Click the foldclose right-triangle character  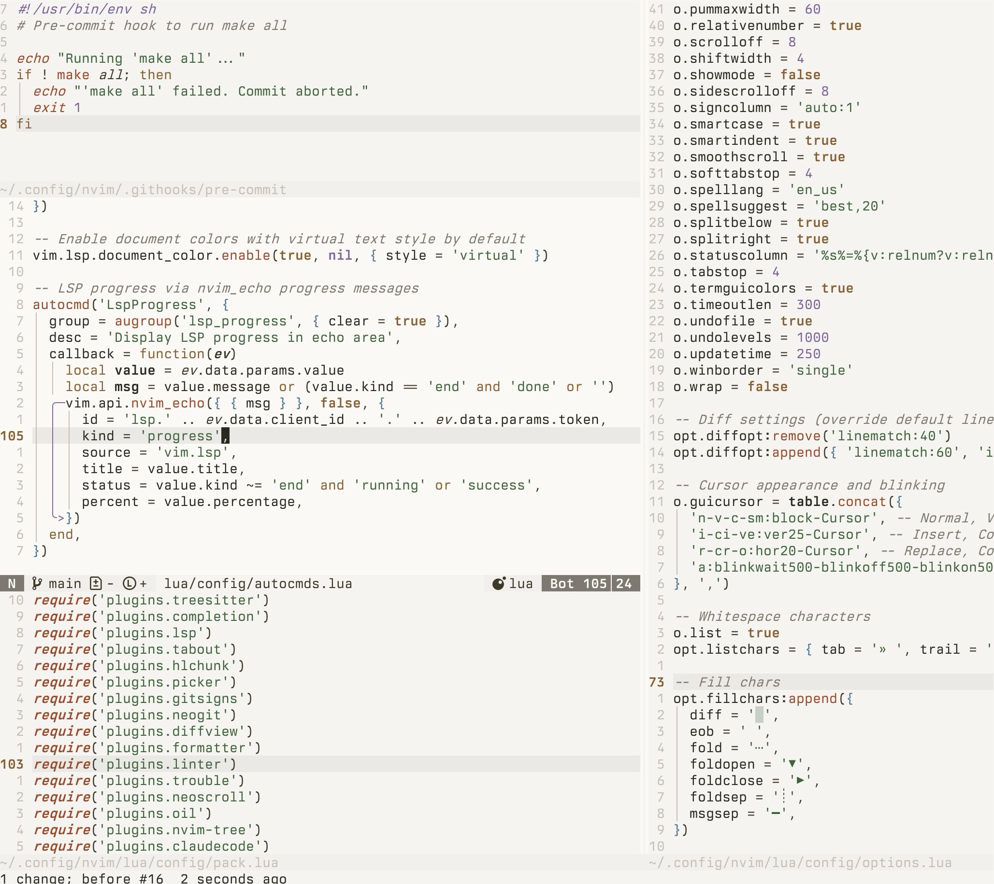coord(800,781)
